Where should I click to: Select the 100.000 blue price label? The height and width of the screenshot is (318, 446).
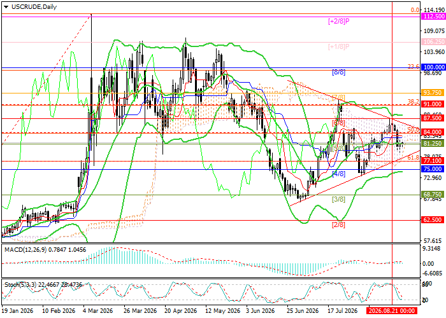pyautogui.click(x=433, y=67)
